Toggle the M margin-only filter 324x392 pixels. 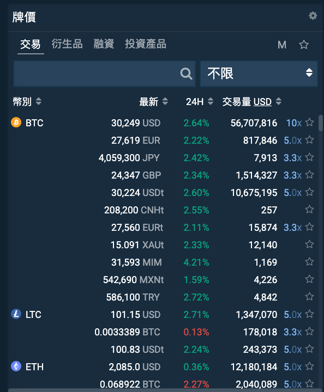[281, 45]
